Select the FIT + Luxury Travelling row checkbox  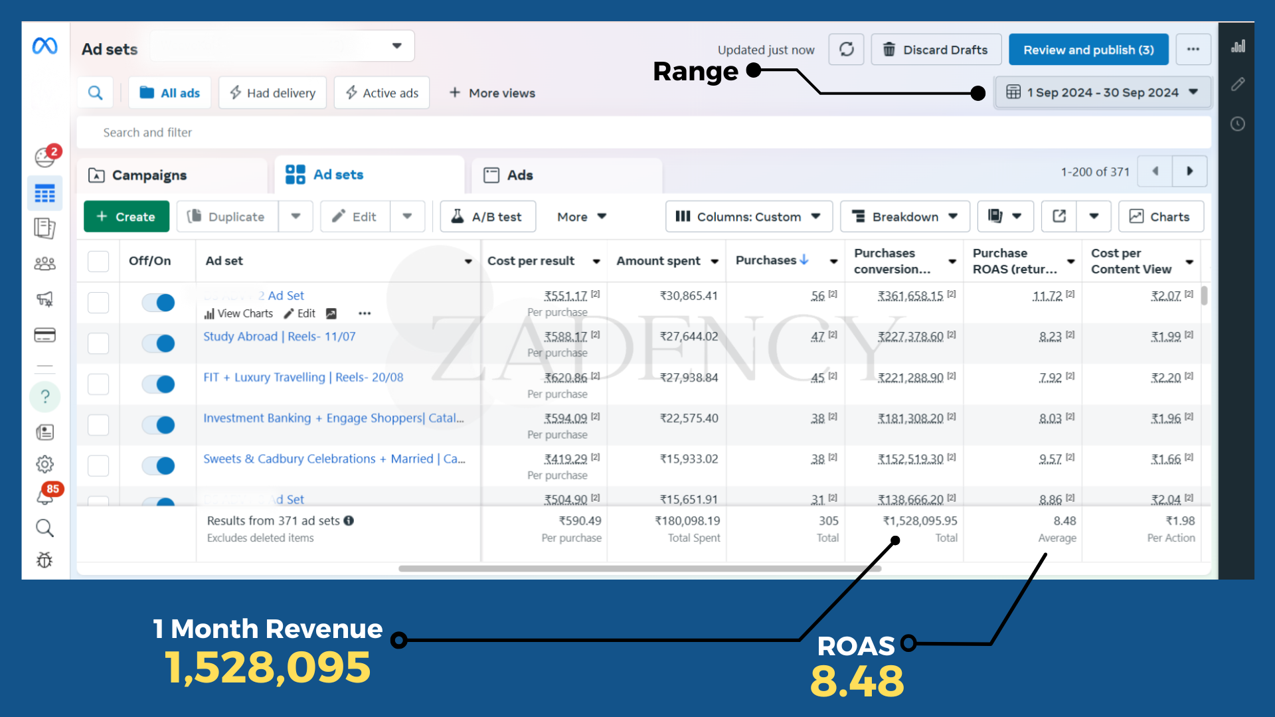click(x=98, y=384)
